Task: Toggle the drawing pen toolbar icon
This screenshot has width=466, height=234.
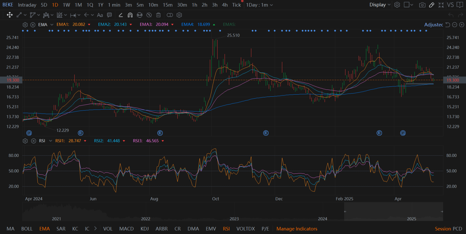Action: (432, 5)
